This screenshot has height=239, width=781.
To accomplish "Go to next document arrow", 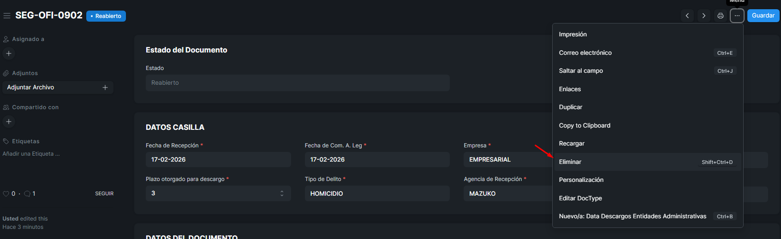I will coord(704,16).
